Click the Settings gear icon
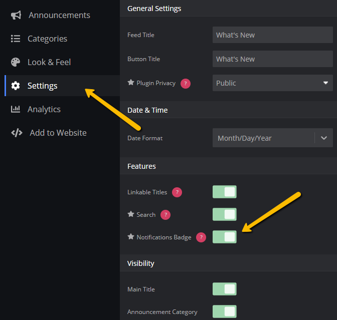337x320 pixels. pyautogui.click(x=16, y=86)
